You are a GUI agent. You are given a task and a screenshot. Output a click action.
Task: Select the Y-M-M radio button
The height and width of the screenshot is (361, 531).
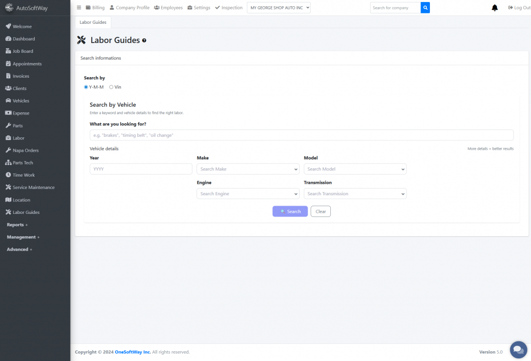coord(86,87)
